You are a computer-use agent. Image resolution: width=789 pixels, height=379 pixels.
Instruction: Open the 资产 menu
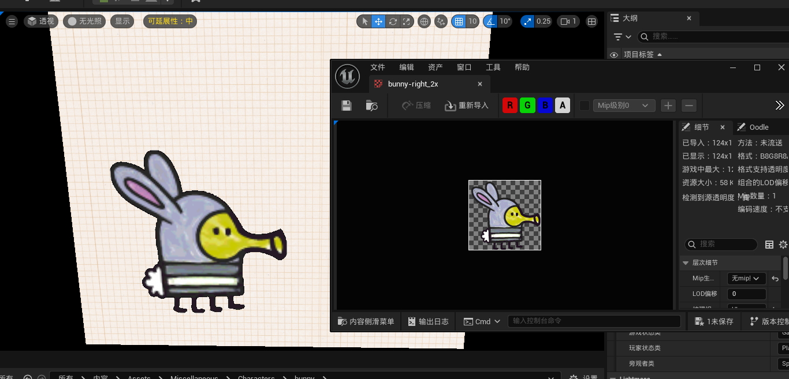pos(435,67)
